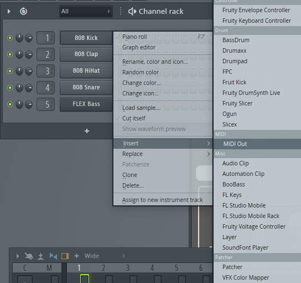This screenshot has width=301, height=283.
Task: Choose Clone from context menu
Action: coord(163,175)
